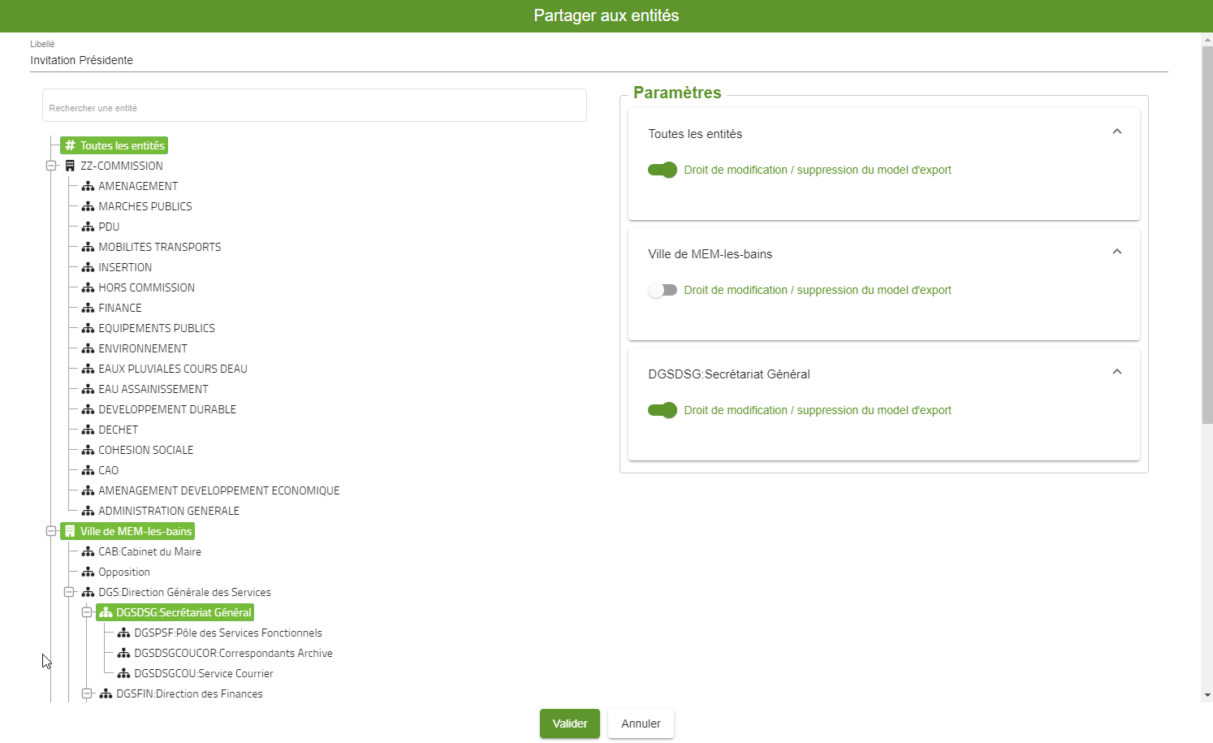
Task: Click the hierarchy icon next to DECHET
Action: pyautogui.click(x=88, y=430)
